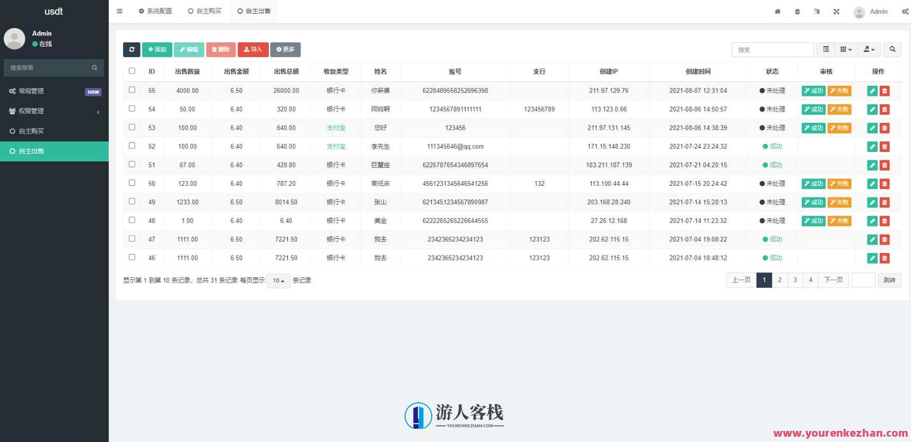Open the Admin avatar in top bar
The width and height of the screenshot is (911, 442).
tap(860, 12)
